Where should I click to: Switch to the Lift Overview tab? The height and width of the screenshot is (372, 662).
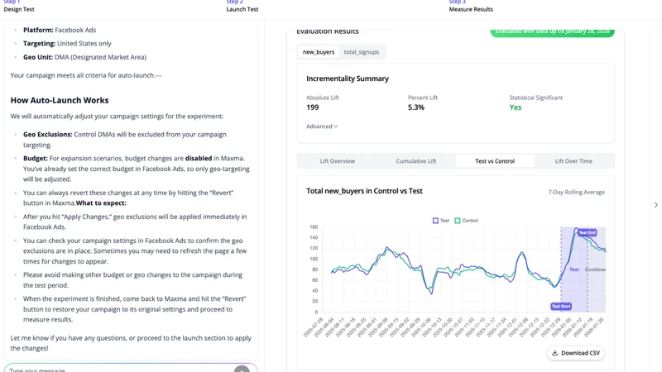click(338, 161)
